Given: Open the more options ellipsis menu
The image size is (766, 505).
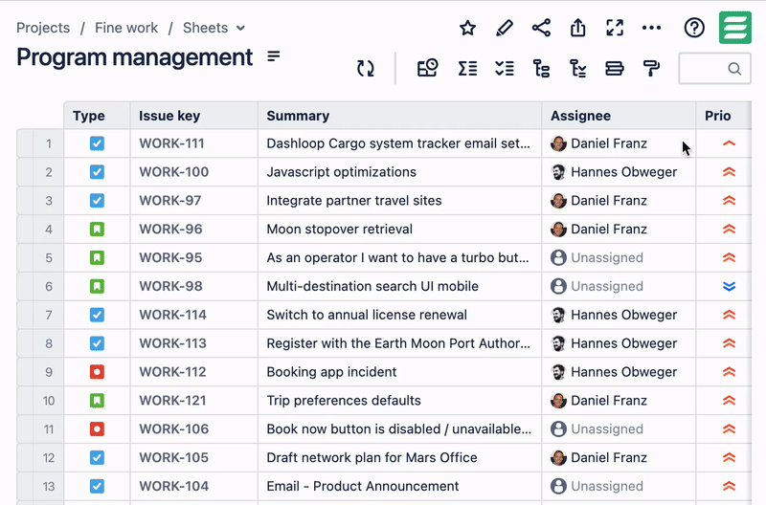Looking at the screenshot, I should [x=652, y=28].
